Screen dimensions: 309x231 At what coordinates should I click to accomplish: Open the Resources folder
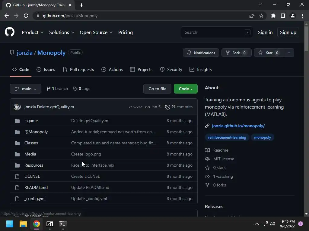34,165
